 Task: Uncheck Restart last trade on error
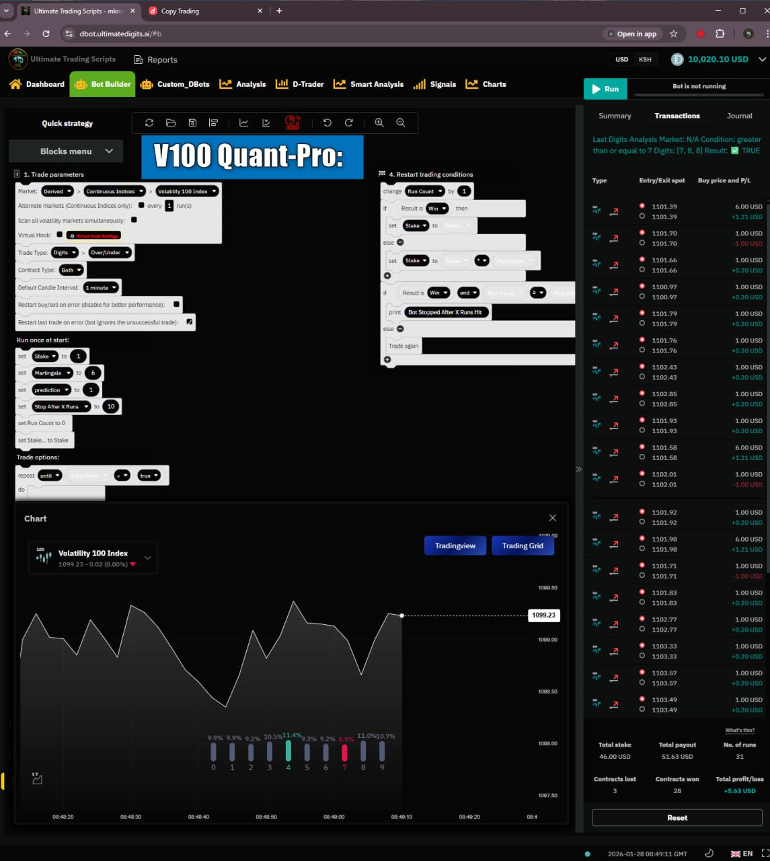(x=190, y=322)
